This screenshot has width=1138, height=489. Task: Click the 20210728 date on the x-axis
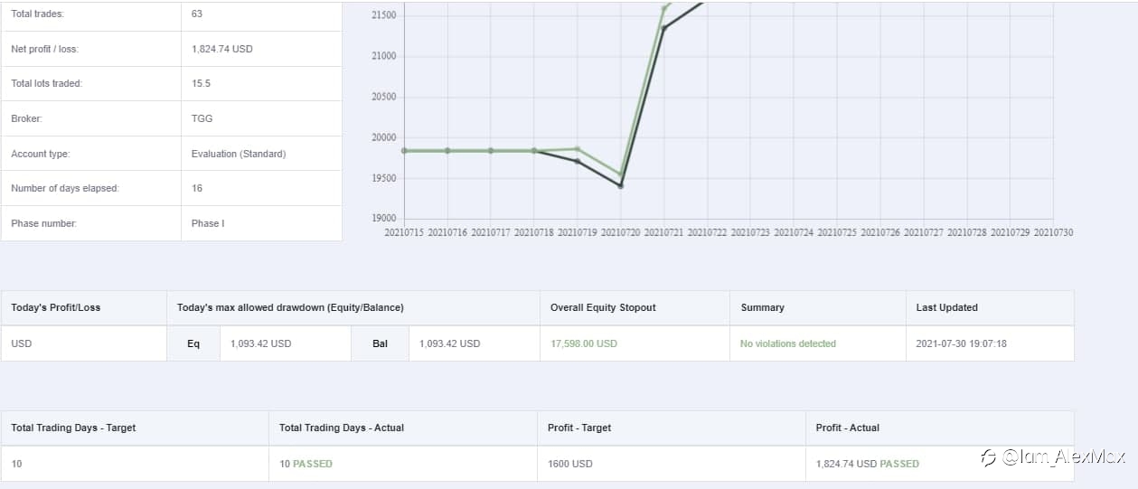pos(967,232)
